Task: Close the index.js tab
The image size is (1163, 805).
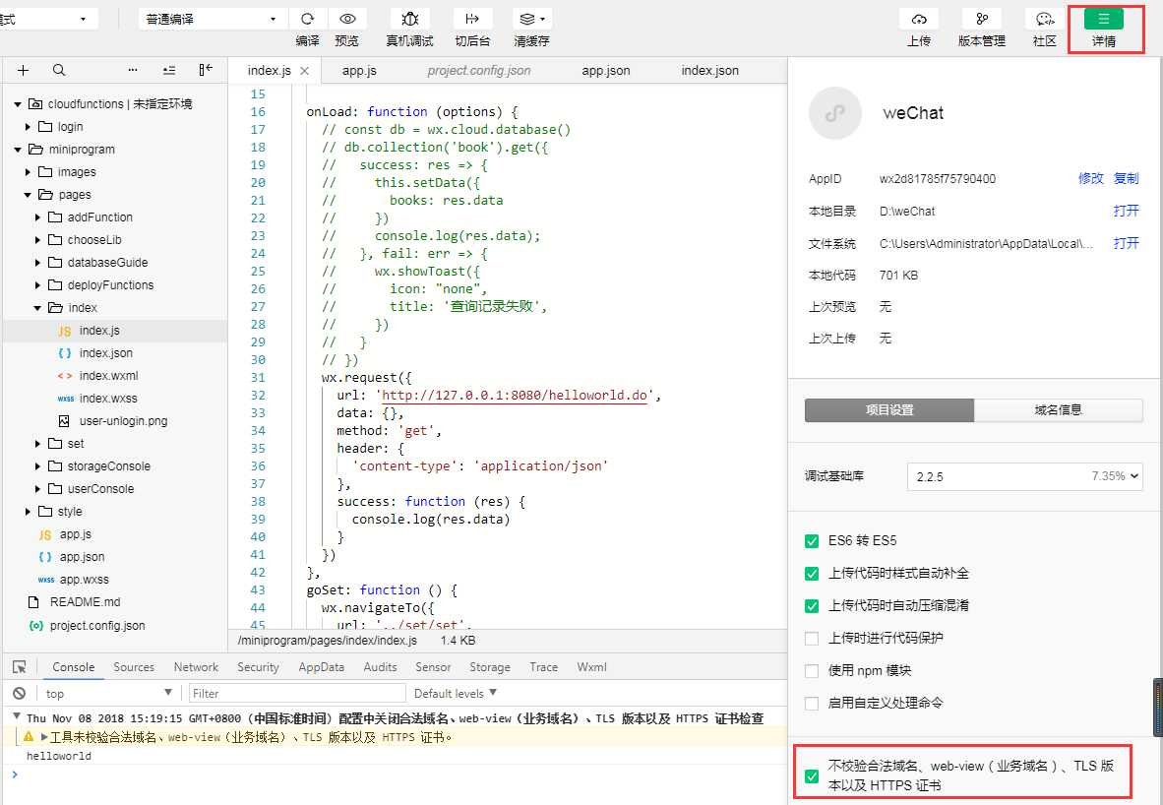Action: coord(304,71)
